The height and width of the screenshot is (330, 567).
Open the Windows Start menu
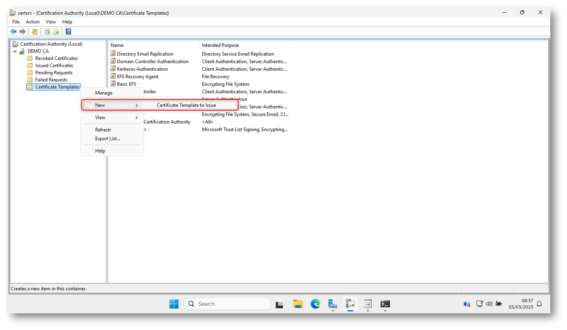tap(174, 304)
